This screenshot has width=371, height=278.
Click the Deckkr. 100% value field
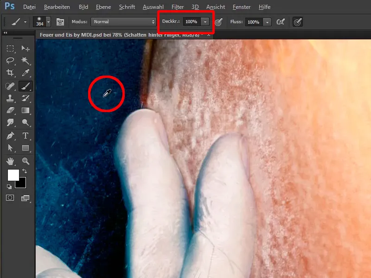[192, 22]
